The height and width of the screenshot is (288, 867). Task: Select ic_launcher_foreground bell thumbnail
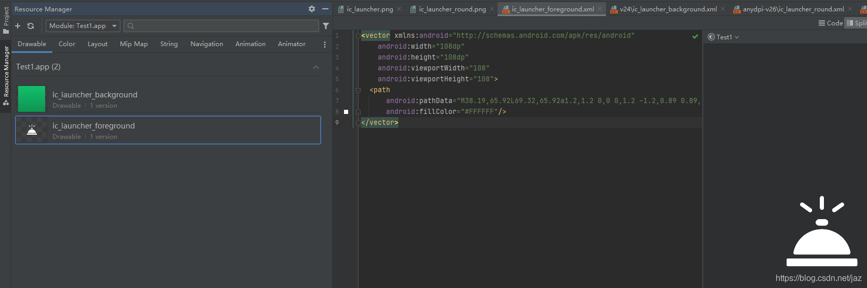point(32,130)
